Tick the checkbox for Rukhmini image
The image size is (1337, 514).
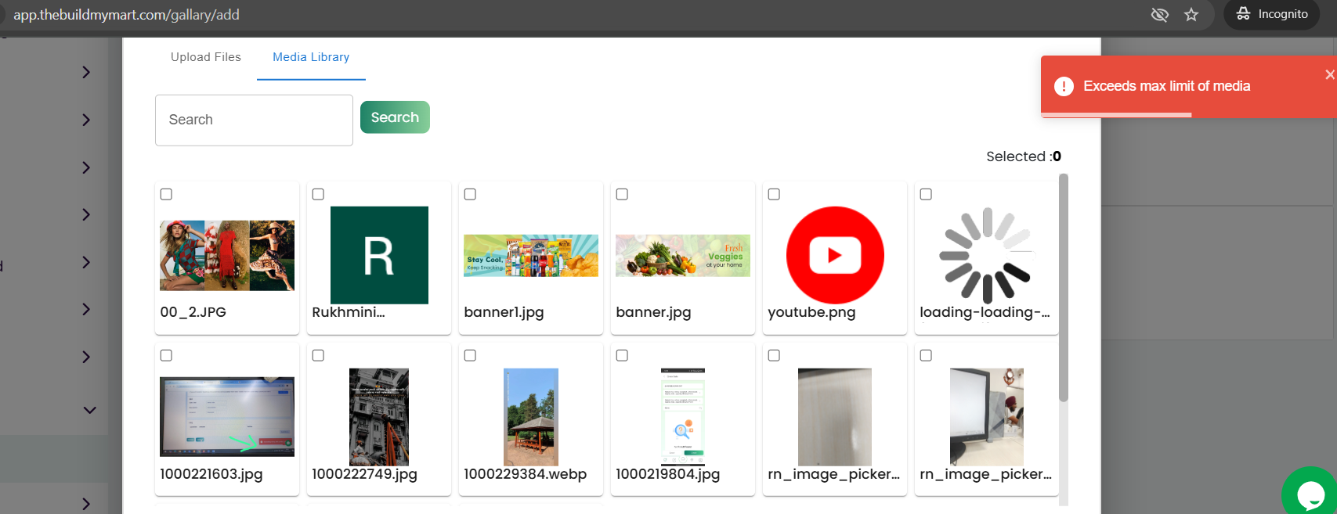pos(318,194)
